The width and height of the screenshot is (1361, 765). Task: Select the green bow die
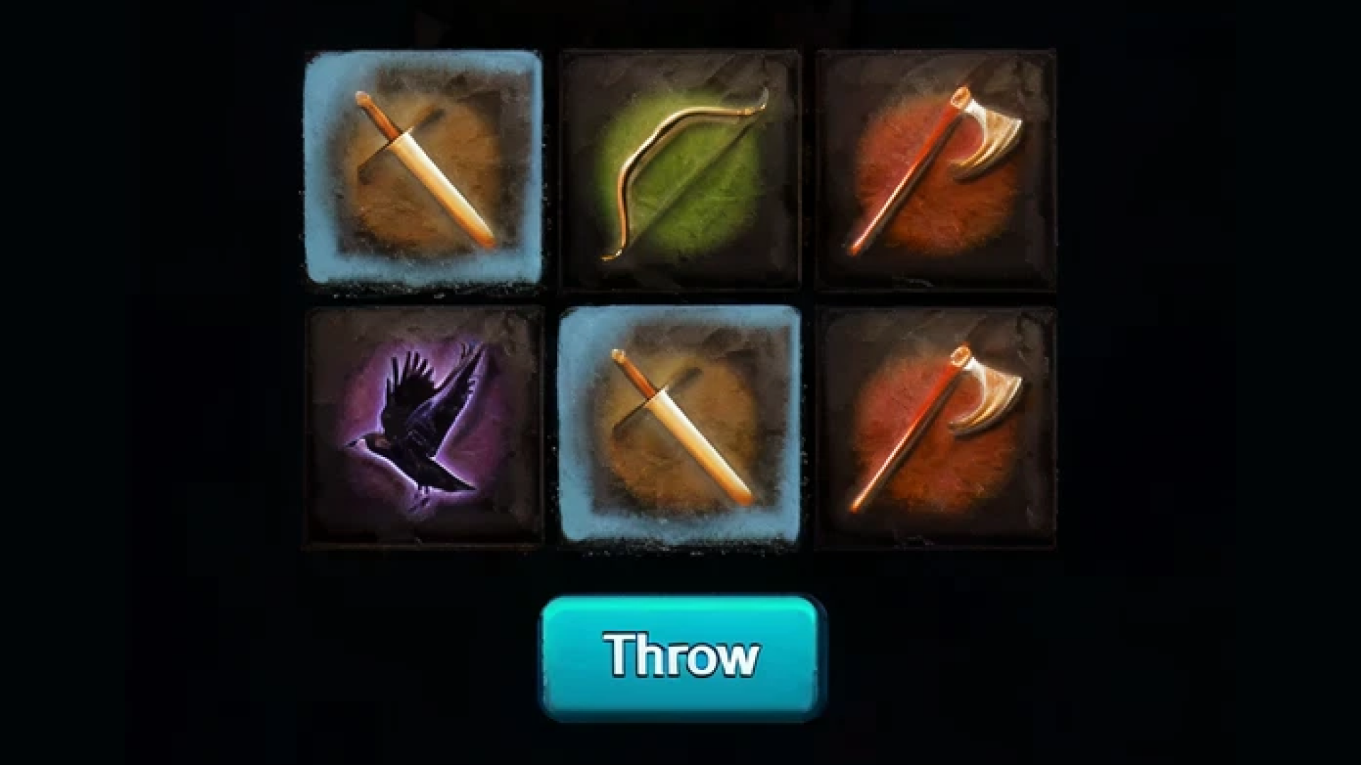[680, 170]
